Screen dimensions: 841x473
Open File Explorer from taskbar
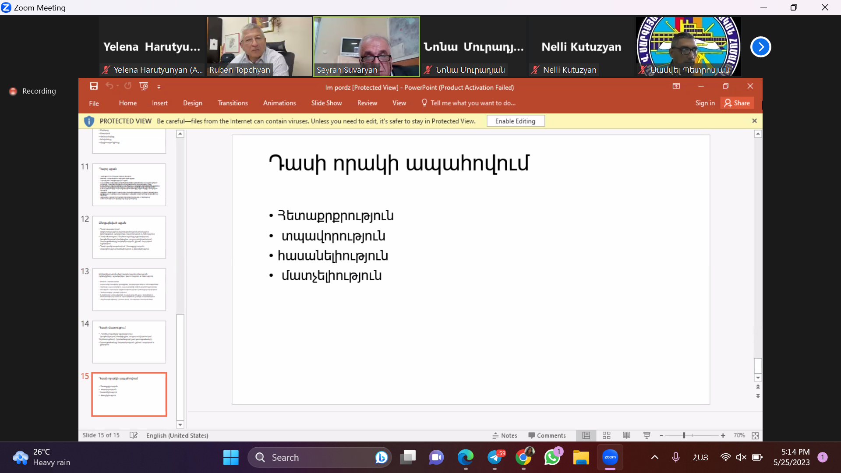tap(581, 457)
